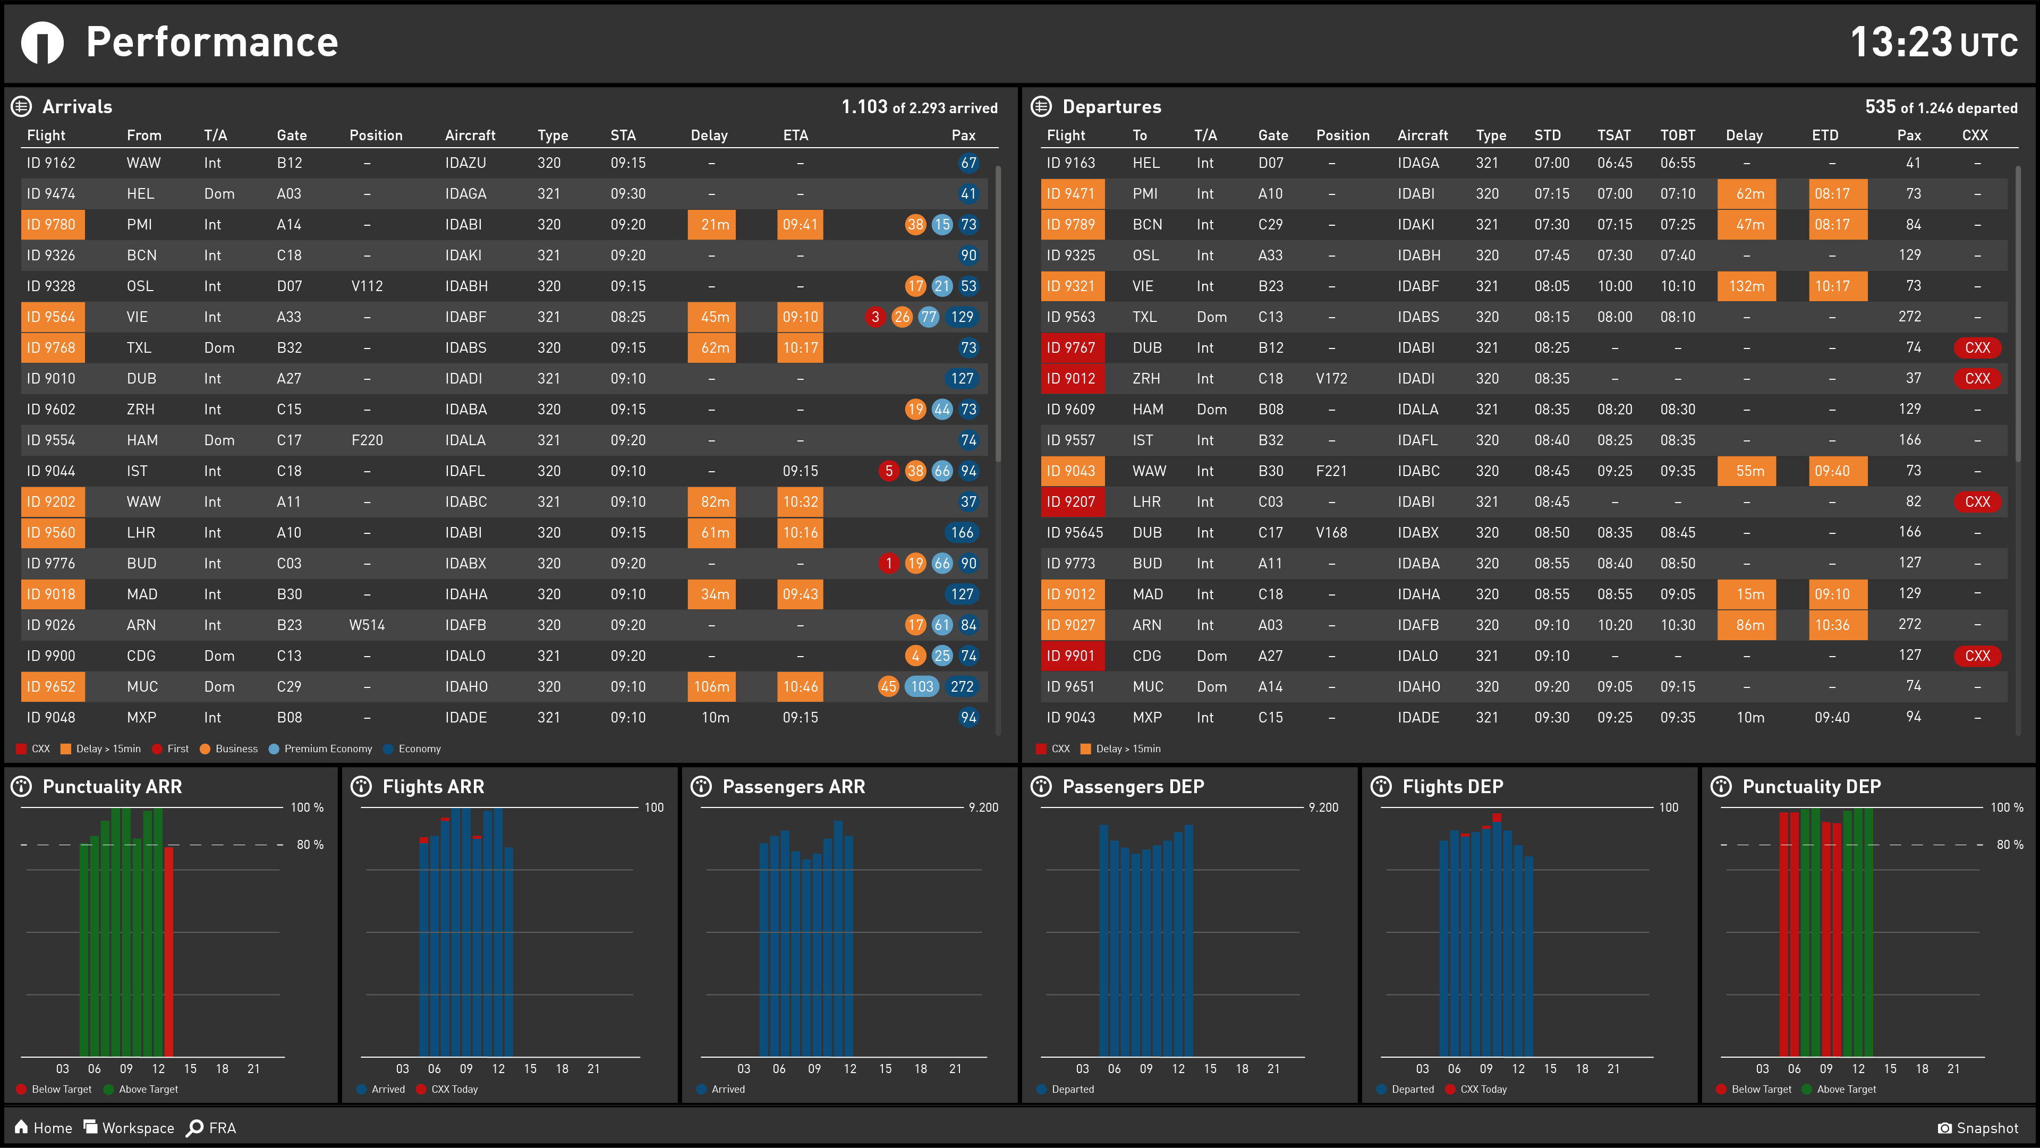The height and width of the screenshot is (1148, 2040).
Task: Open the Workspace link
Action: [129, 1127]
